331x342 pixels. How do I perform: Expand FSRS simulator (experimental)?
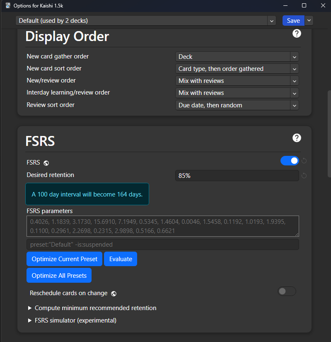tap(72, 320)
